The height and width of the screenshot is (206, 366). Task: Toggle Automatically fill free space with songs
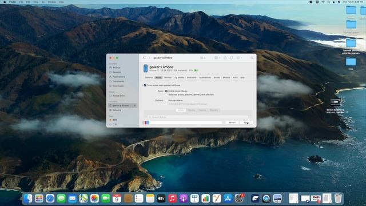(166, 104)
